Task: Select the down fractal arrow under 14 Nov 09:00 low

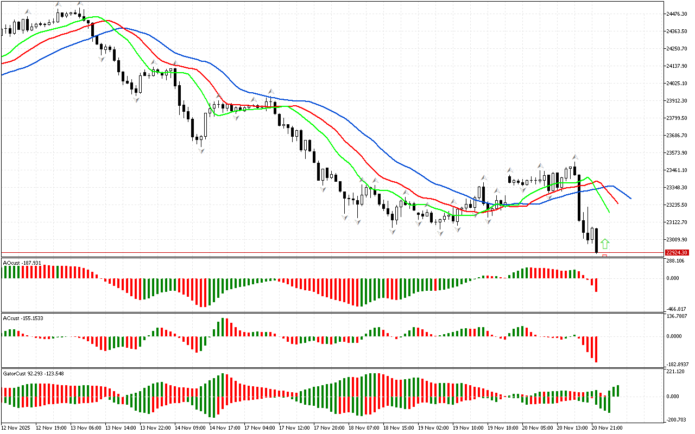Action: coord(201,150)
